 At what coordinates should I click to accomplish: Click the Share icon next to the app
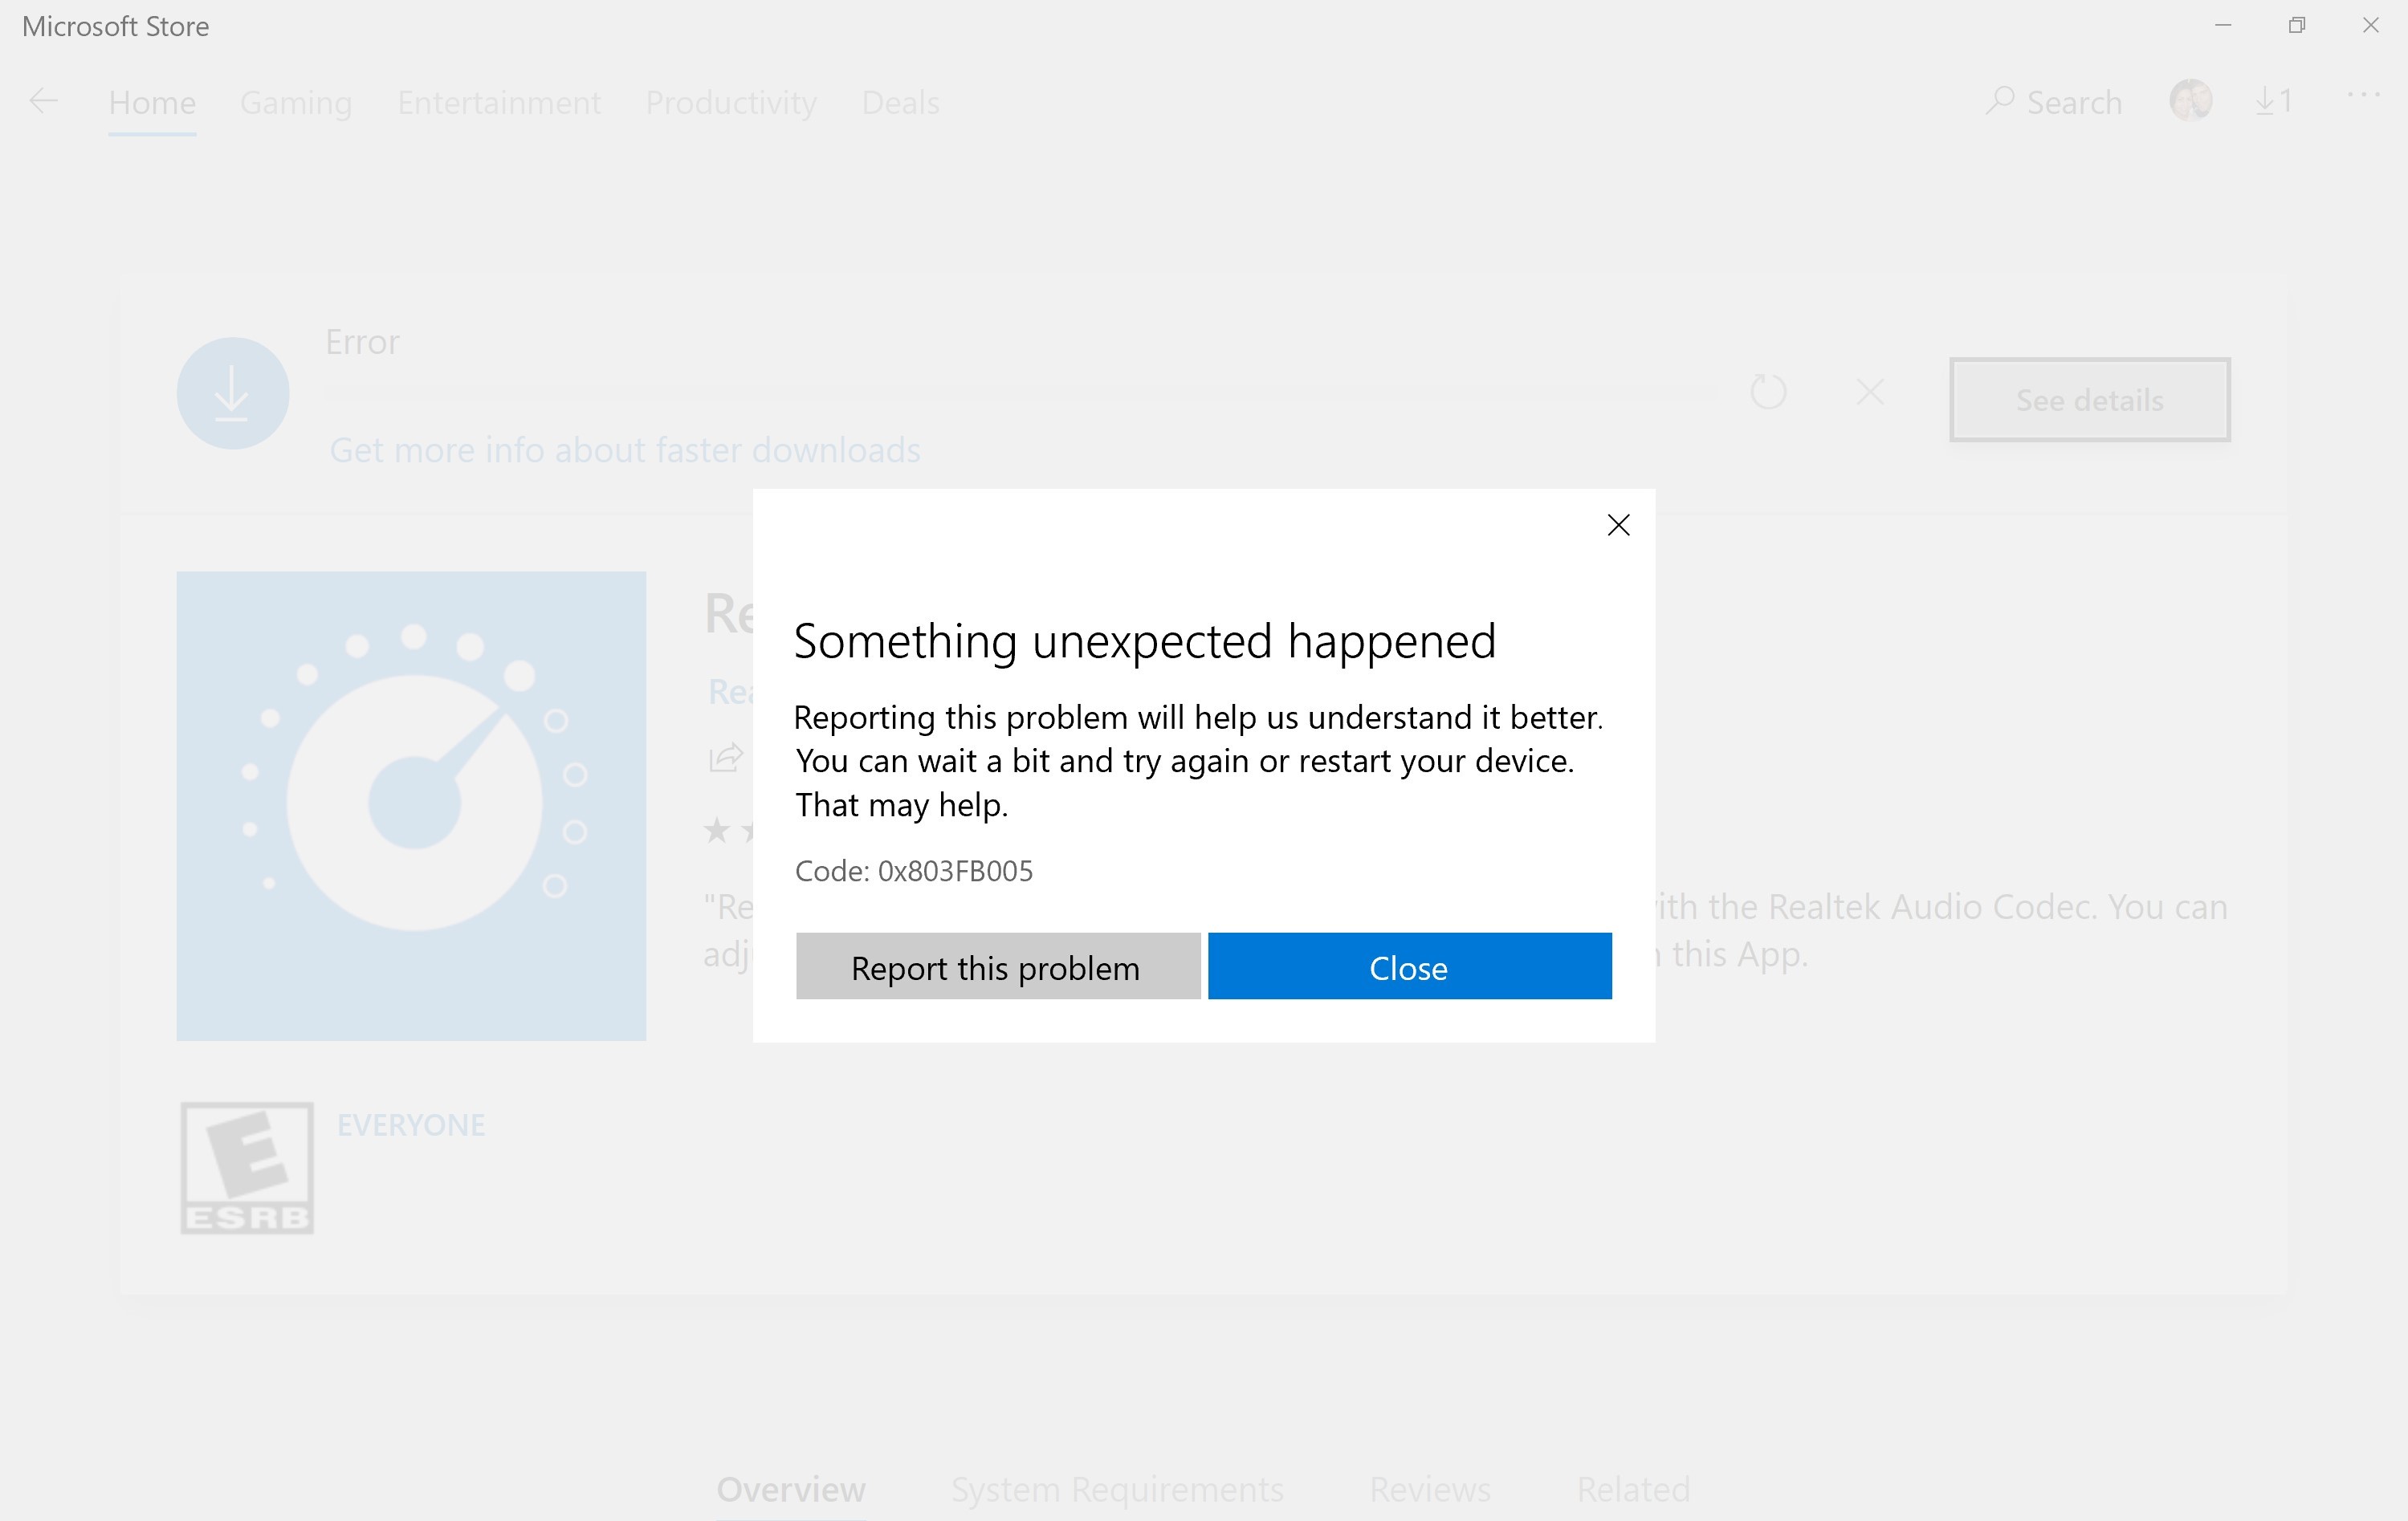coord(725,758)
